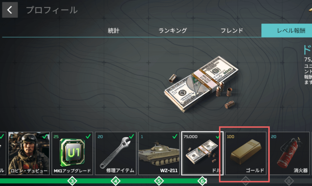Click the level 4 progress marker
312x186 pixels.
pyautogui.click(x=115, y=181)
